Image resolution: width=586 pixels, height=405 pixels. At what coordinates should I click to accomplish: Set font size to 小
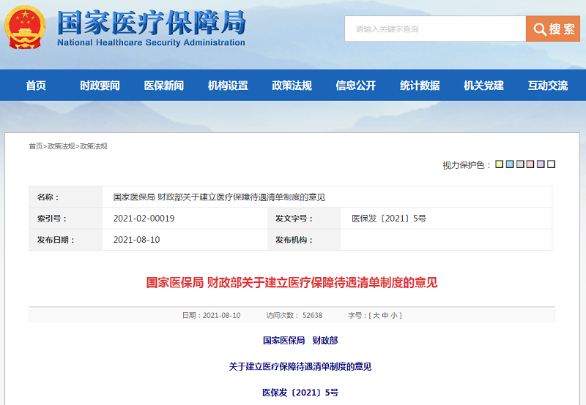click(394, 316)
